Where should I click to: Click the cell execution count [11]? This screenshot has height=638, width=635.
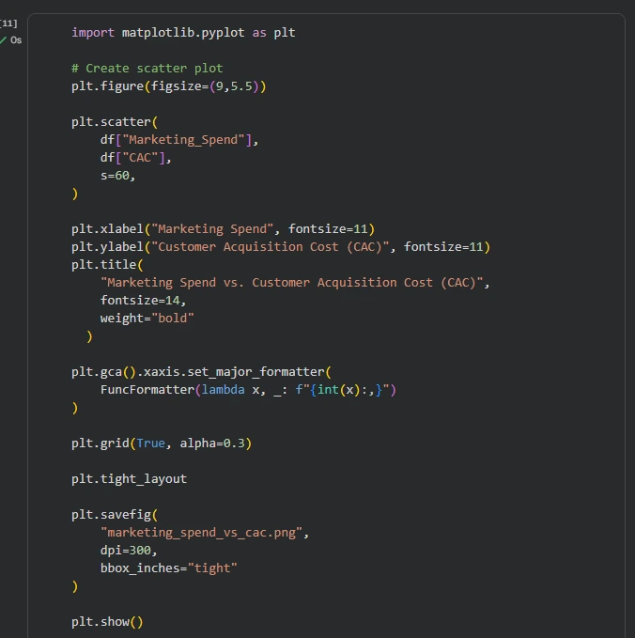click(8, 23)
